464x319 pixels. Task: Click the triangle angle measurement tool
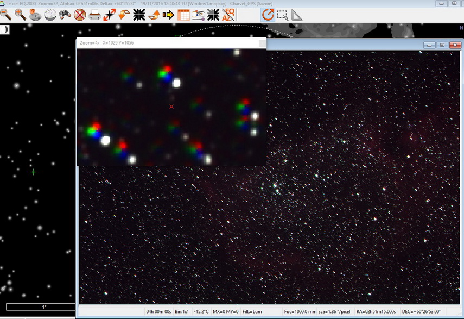[297, 15]
